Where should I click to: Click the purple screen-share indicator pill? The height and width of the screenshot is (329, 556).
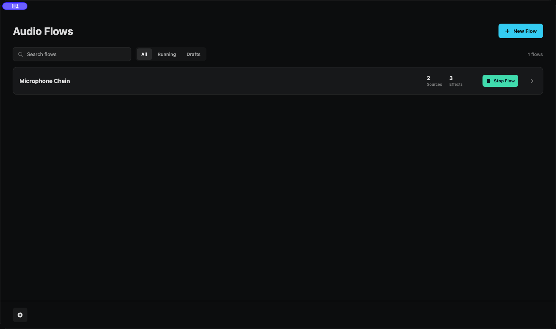click(x=15, y=6)
